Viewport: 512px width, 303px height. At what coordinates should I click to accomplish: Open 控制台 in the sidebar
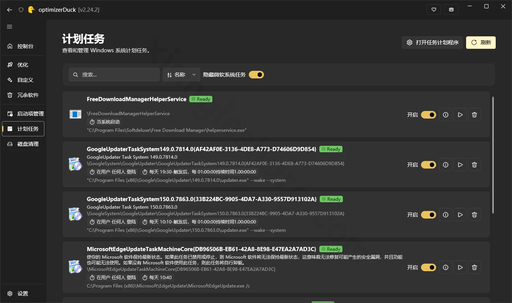click(x=23, y=46)
